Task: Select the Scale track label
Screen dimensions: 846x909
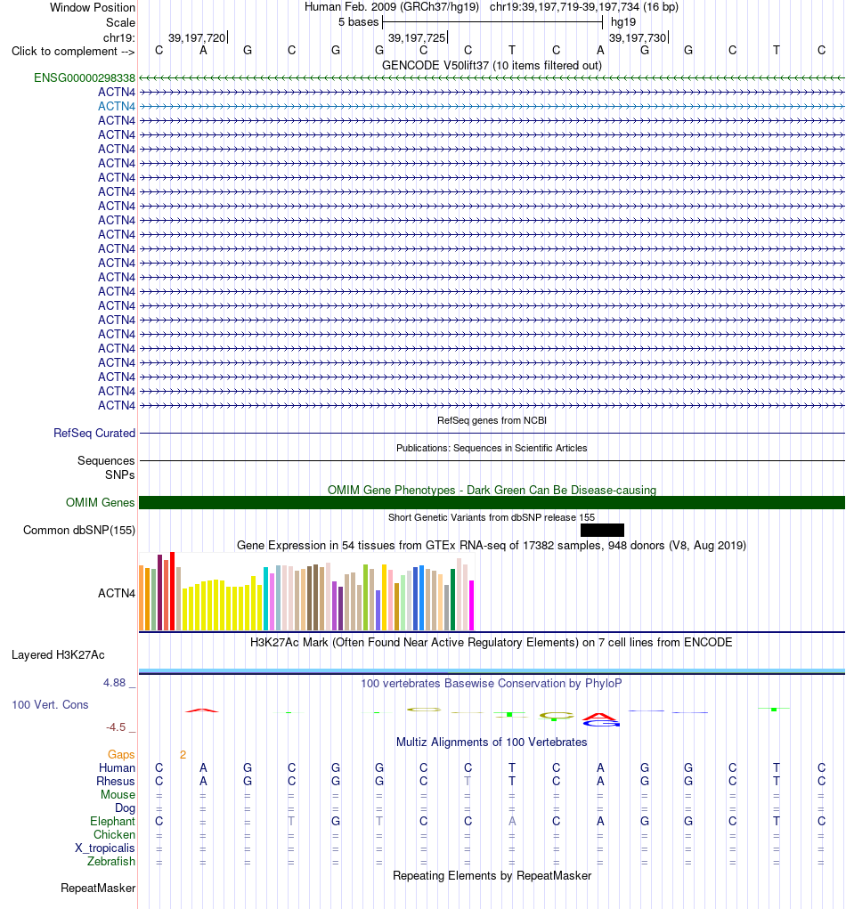Action: coord(120,22)
